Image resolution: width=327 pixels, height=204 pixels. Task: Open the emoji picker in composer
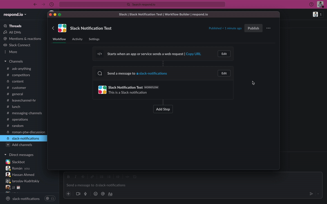pos(96,194)
